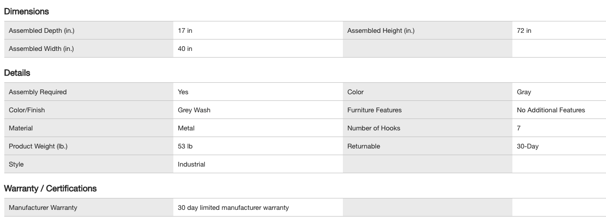The height and width of the screenshot is (217, 606).
Task: Click the 53 lb weight value
Action: 185,146
